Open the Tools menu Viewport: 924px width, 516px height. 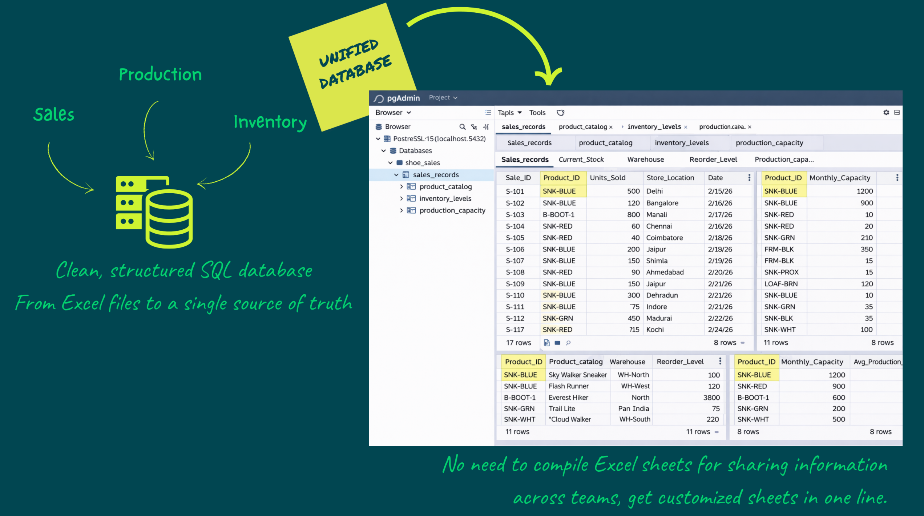(537, 113)
